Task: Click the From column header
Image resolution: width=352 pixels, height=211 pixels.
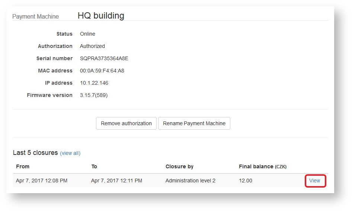Action: tap(23, 166)
